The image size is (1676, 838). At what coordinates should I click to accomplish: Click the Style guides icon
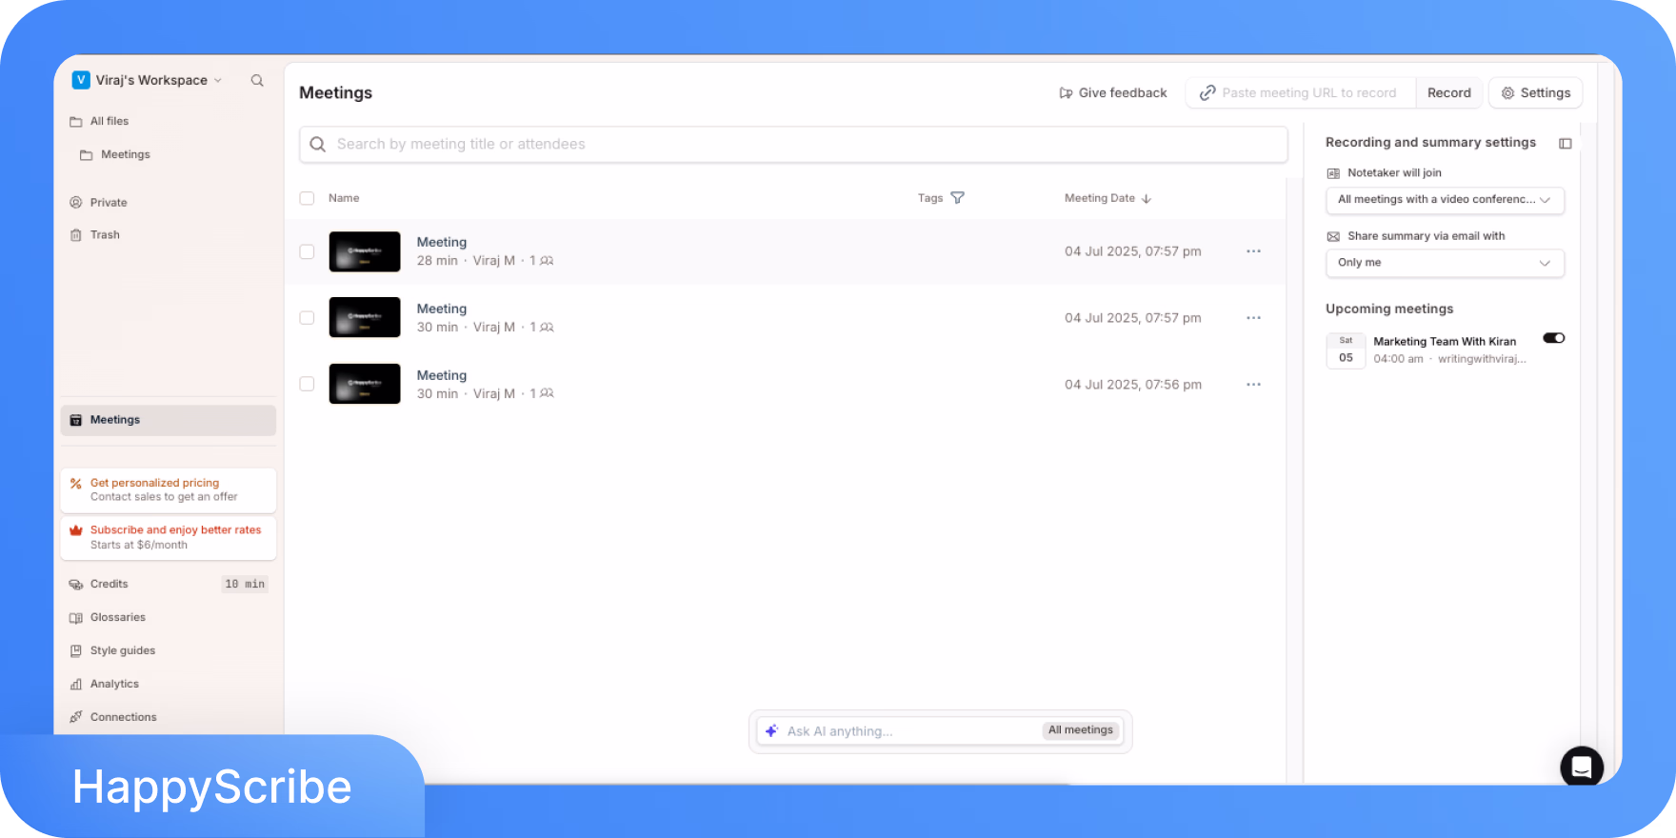coord(76,651)
